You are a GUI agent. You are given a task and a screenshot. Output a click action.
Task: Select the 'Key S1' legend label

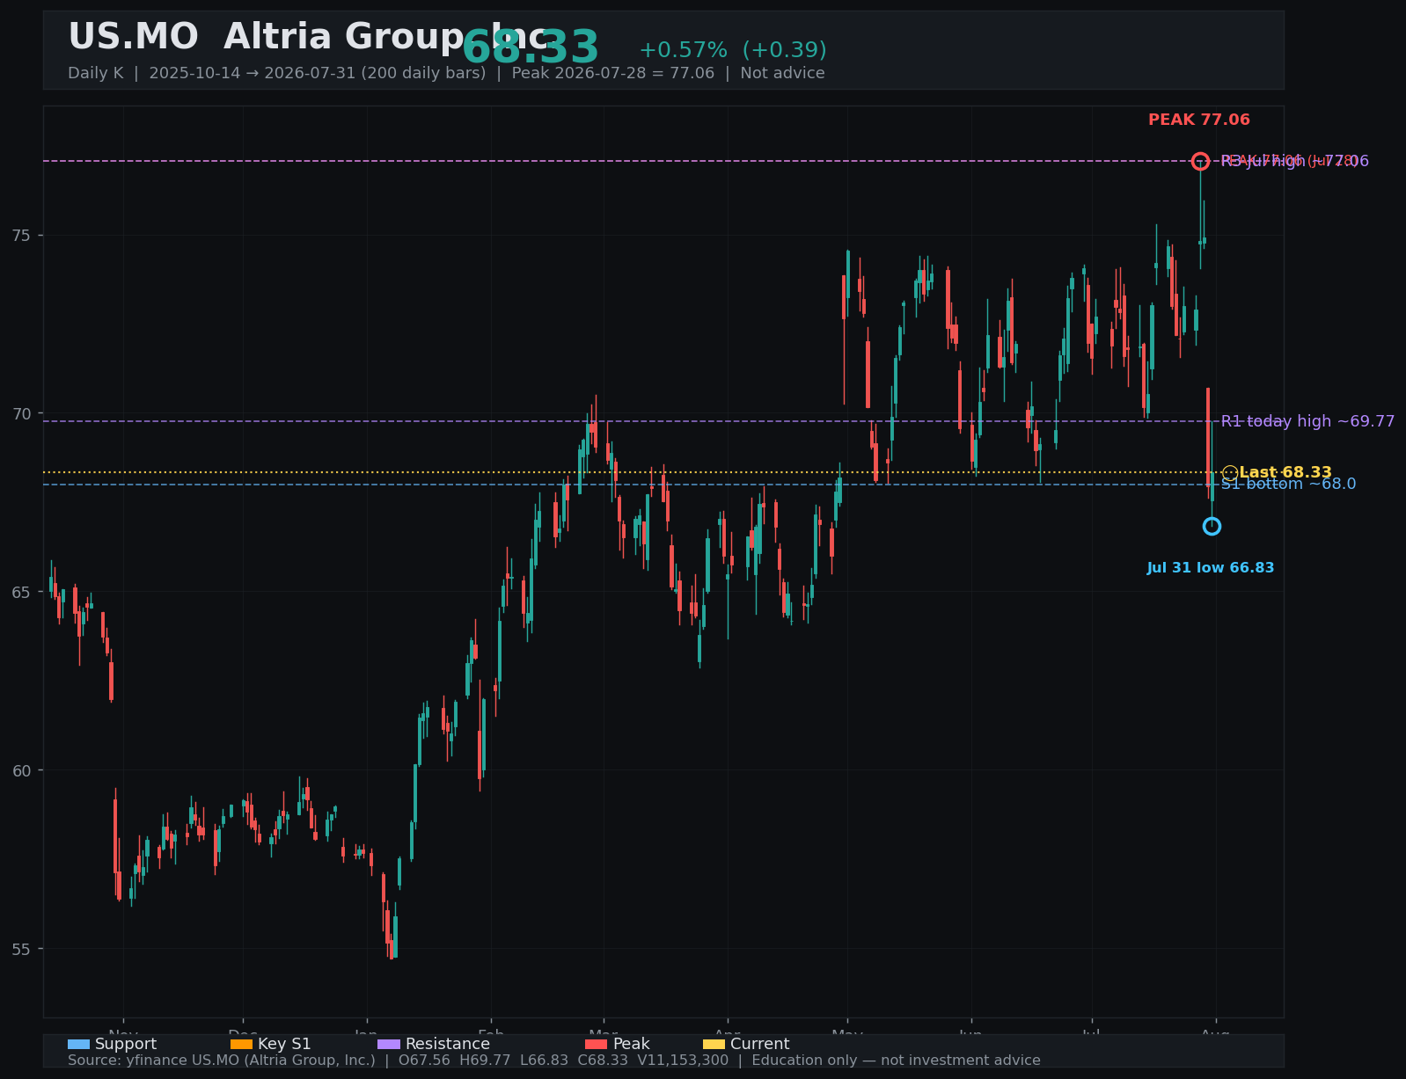point(284,1044)
